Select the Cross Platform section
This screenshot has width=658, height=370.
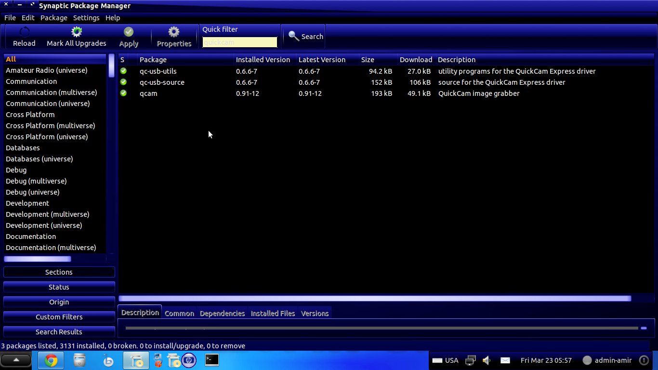[x=55, y=115]
